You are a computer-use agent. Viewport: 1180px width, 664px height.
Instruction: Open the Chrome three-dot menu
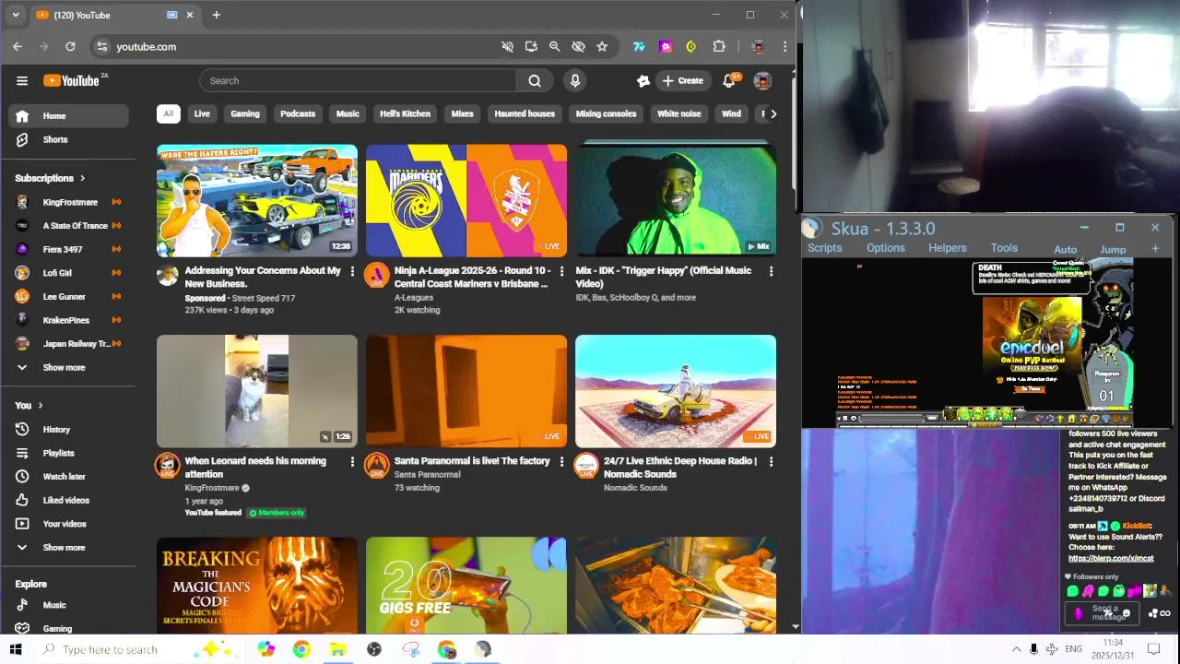785,46
